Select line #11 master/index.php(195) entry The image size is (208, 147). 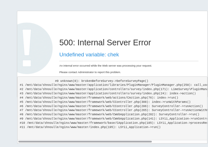coord(90,127)
